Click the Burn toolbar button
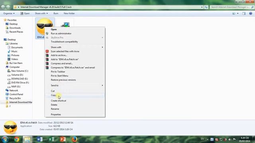The width and height of the screenshot is (255, 143). (x=56, y=14)
